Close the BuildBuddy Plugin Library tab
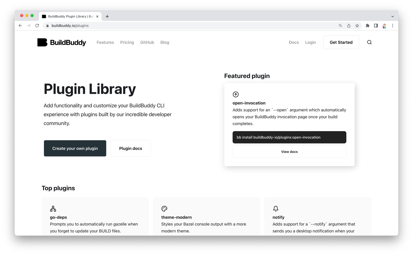The width and height of the screenshot is (413, 255). [97, 16]
